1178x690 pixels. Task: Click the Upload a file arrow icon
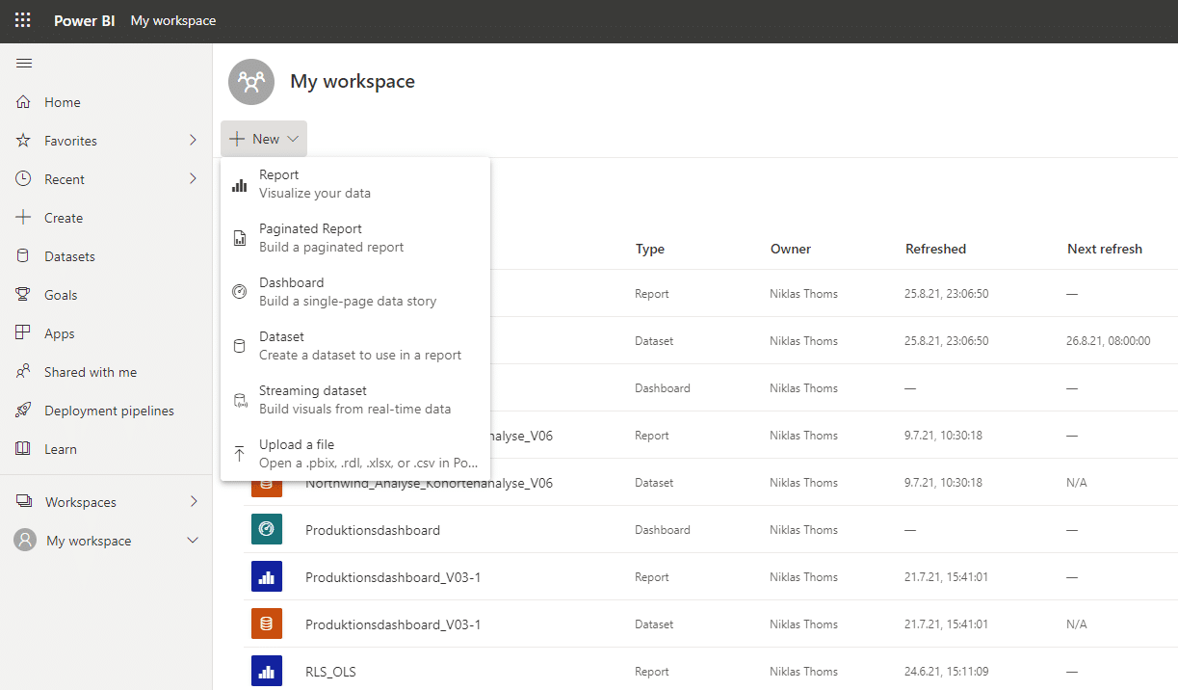click(x=240, y=454)
